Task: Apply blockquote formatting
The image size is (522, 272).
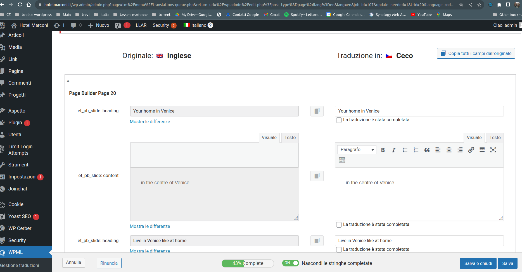Action: click(x=427, y=150)
